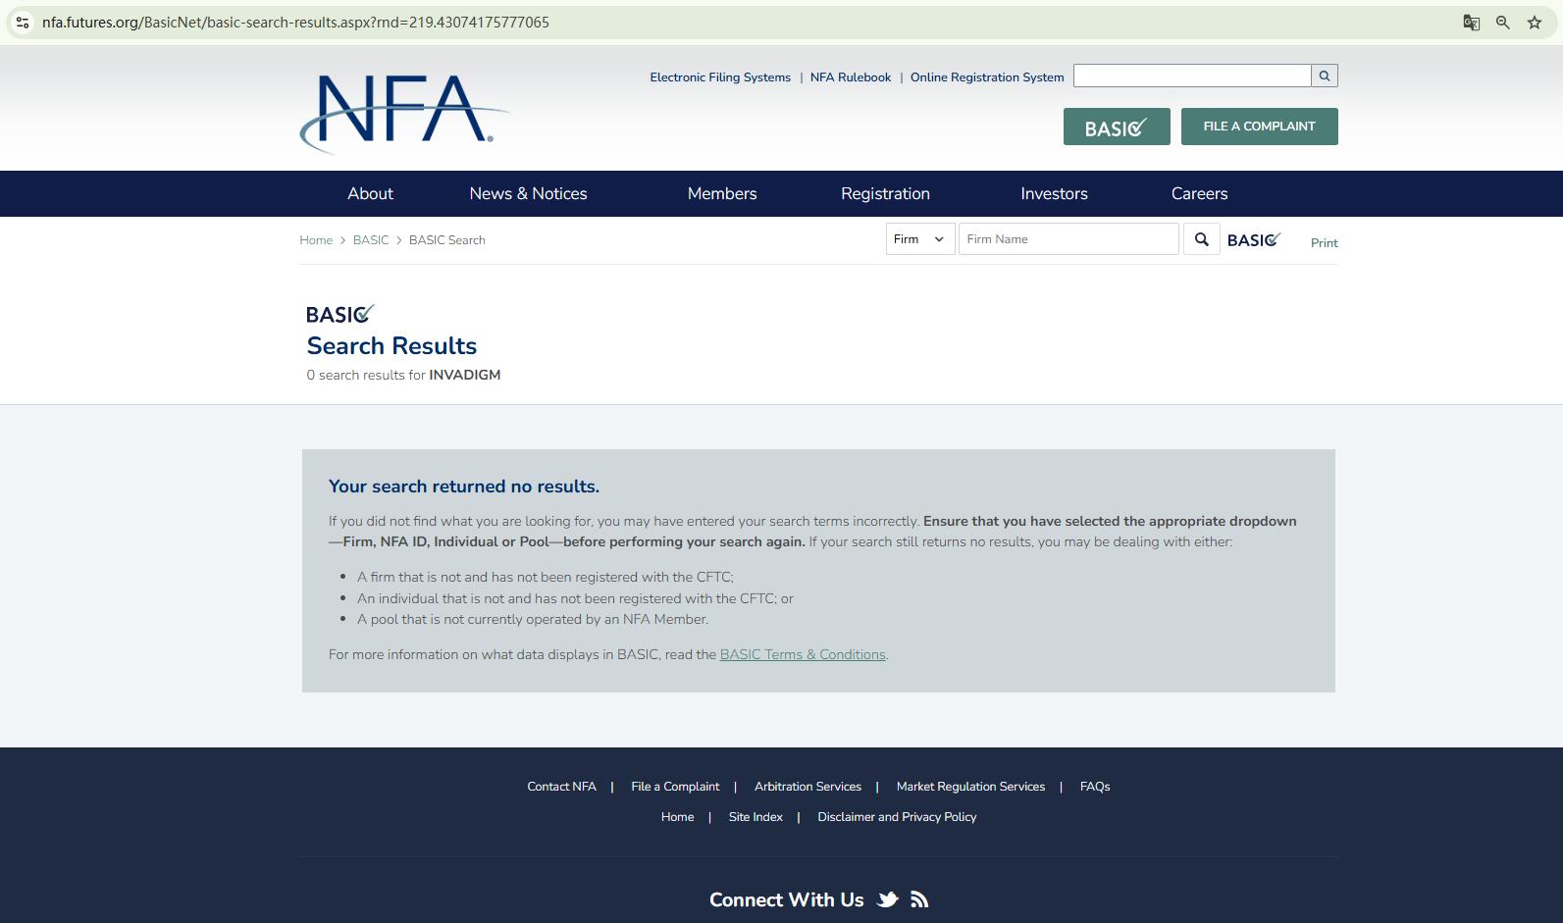The width and height of the screenshot is (1563, 923).
Task: Click the Connect With Us text
Action: pyautogui.click(x=786, y=900)
